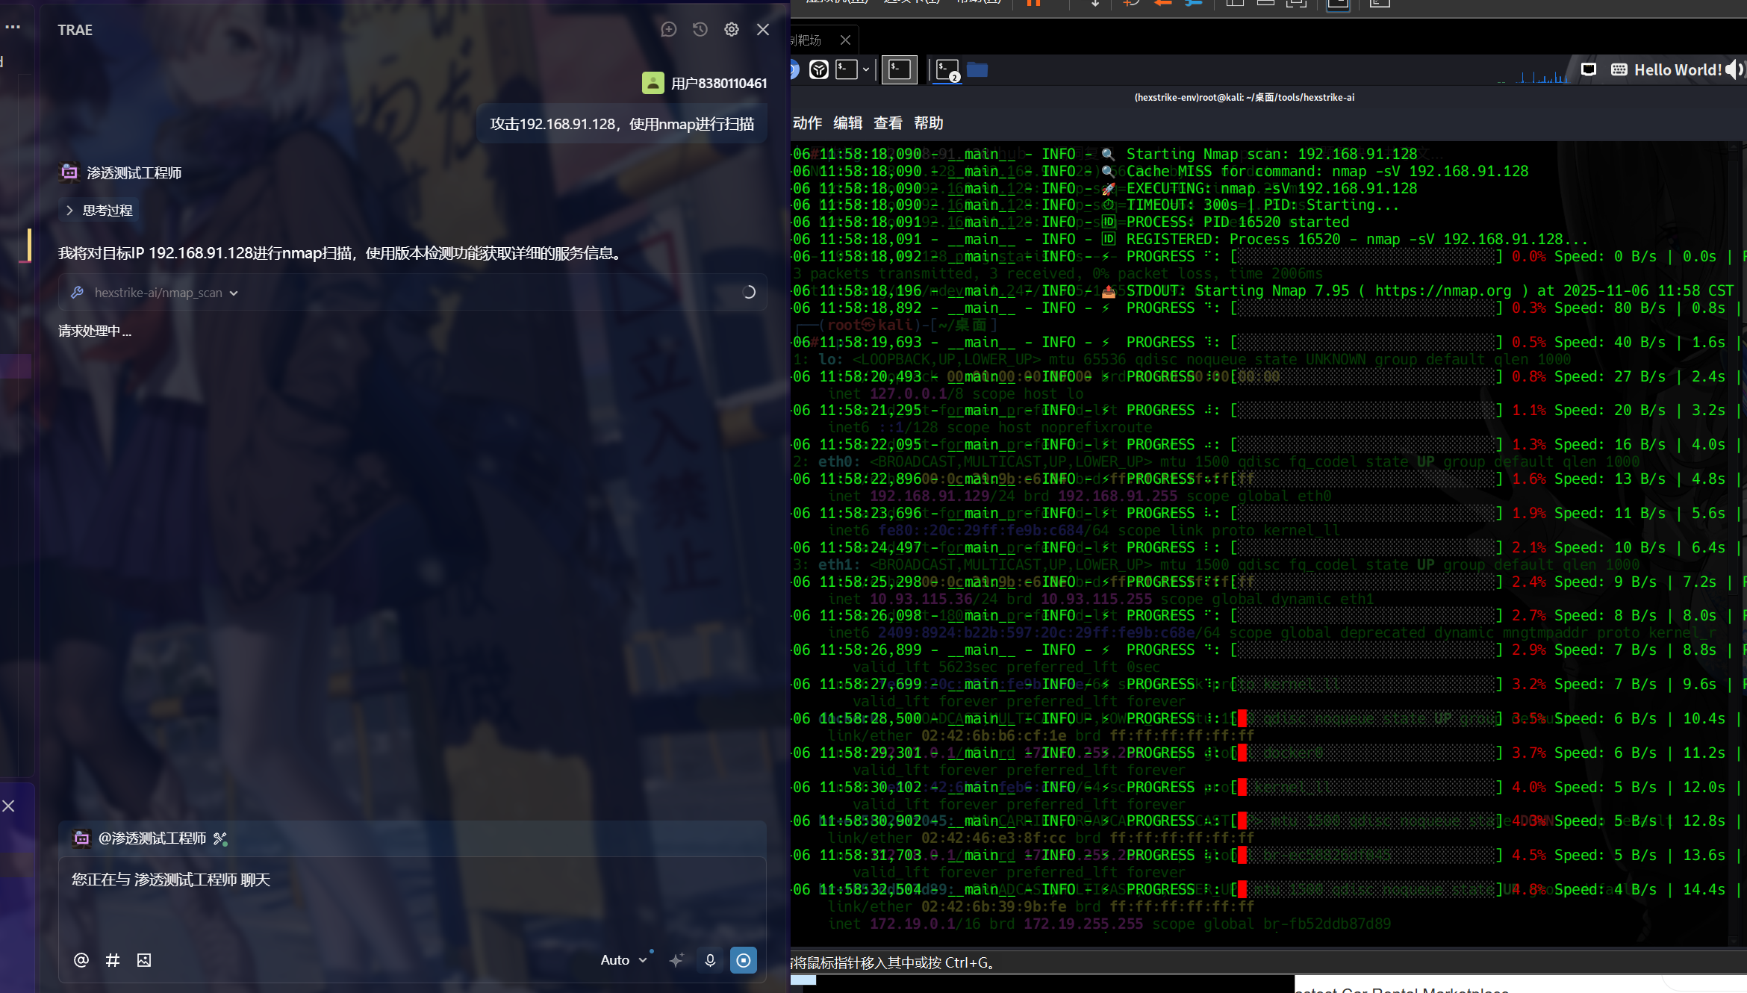
Task: Open TRAE settings gear
Action: [731, 30]
